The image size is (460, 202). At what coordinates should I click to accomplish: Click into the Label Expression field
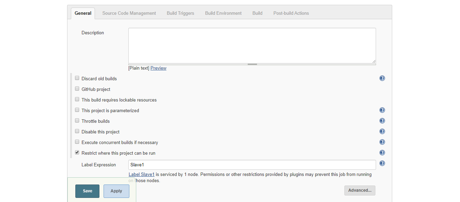[252, 165]
